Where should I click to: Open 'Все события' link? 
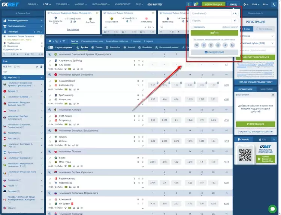(73, 30)
